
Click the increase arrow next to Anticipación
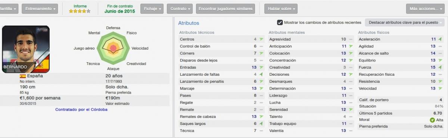pyautogui.click(x=351, y=46)
